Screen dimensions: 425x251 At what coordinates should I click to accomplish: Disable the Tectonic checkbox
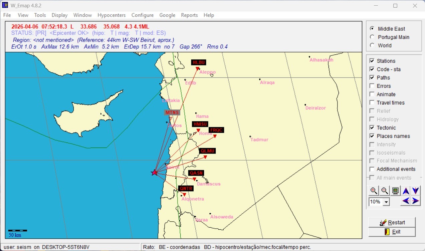[x=372, y=128]
